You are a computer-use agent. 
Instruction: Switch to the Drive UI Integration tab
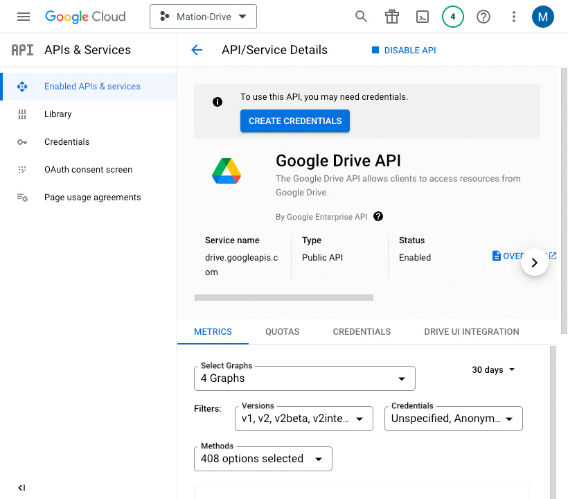click(471, 331)
